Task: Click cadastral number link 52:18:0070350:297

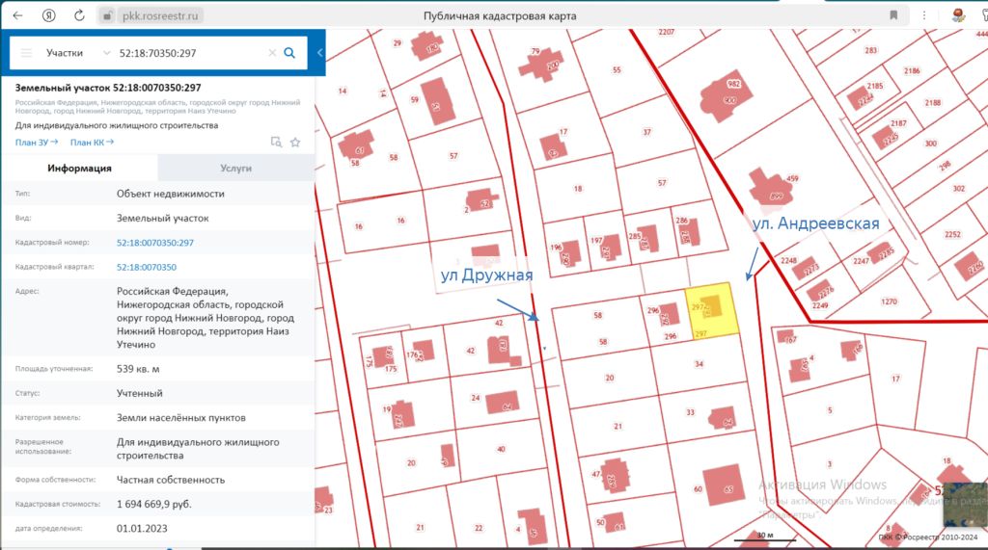Action: [155, 243]
